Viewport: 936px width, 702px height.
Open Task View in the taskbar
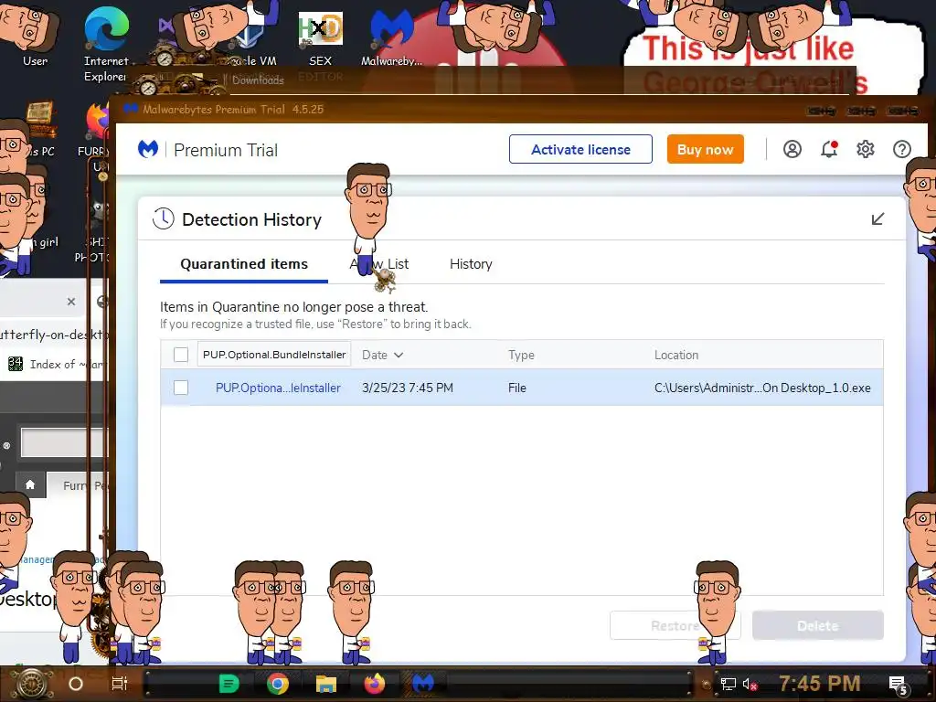coord(120,684)
